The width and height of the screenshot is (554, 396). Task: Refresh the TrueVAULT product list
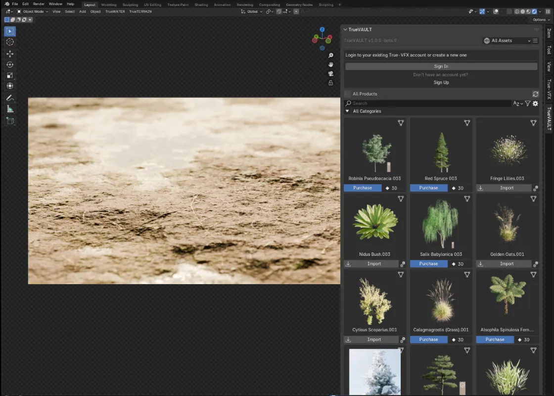535,94
